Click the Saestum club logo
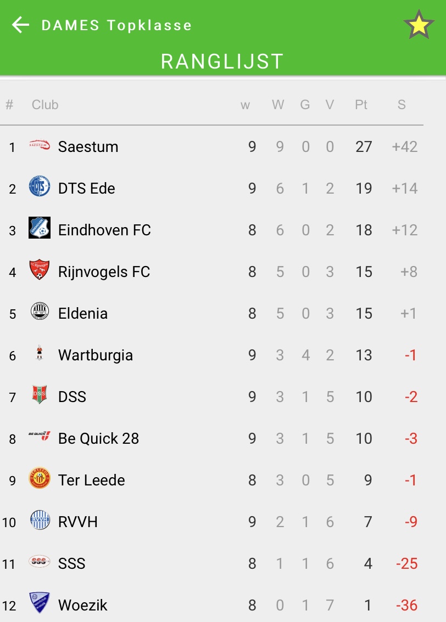The height and width of the screenshot is (622, 446). tap(40, 146)
